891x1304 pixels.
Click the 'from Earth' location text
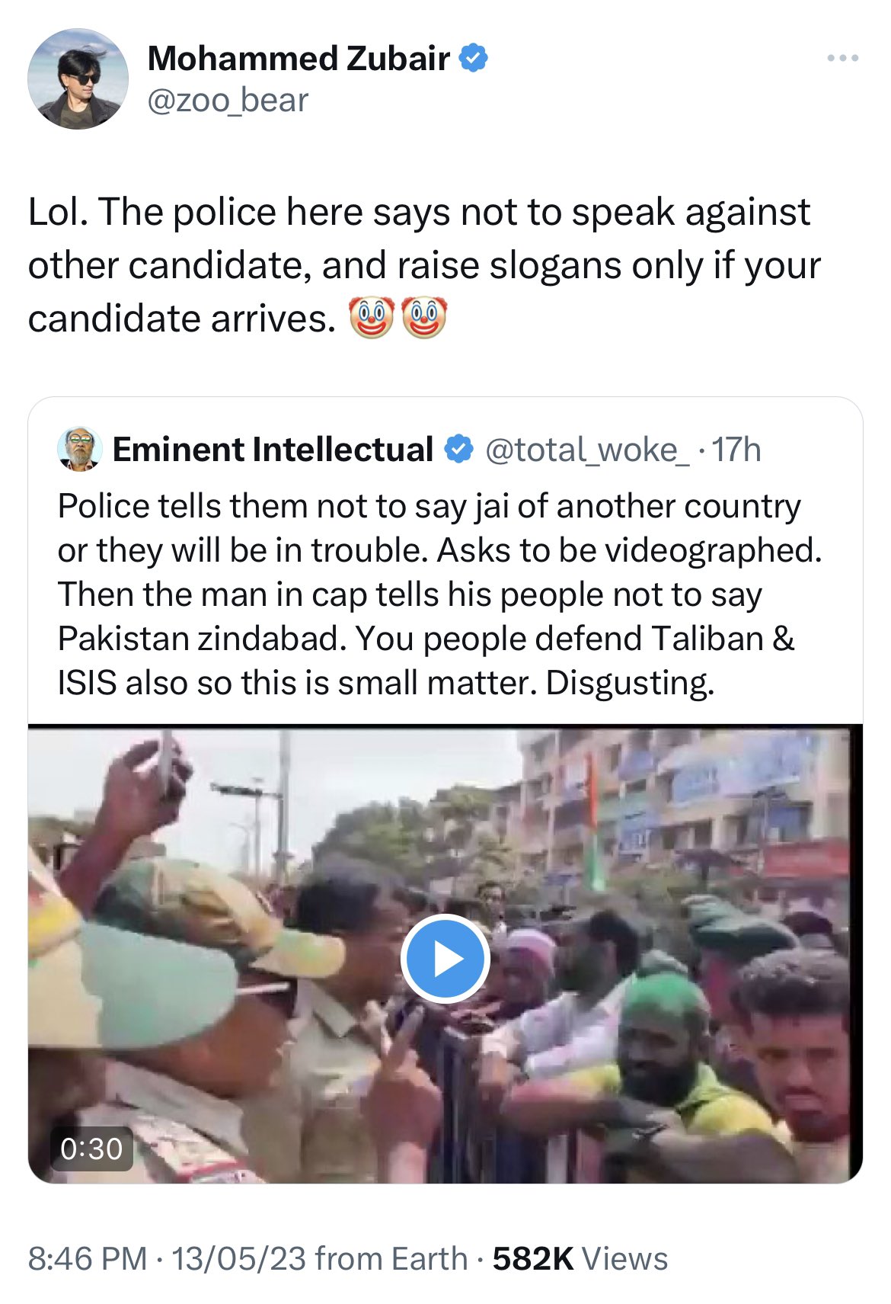pos(391,1258)
